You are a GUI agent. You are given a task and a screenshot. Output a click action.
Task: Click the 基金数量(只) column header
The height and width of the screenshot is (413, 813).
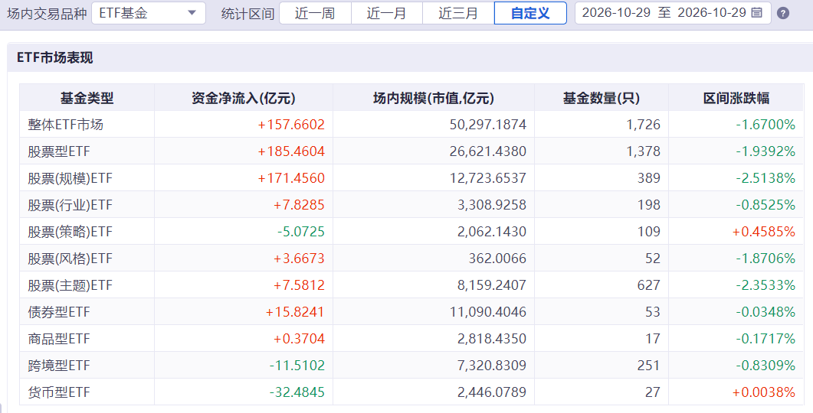(601, 98)
